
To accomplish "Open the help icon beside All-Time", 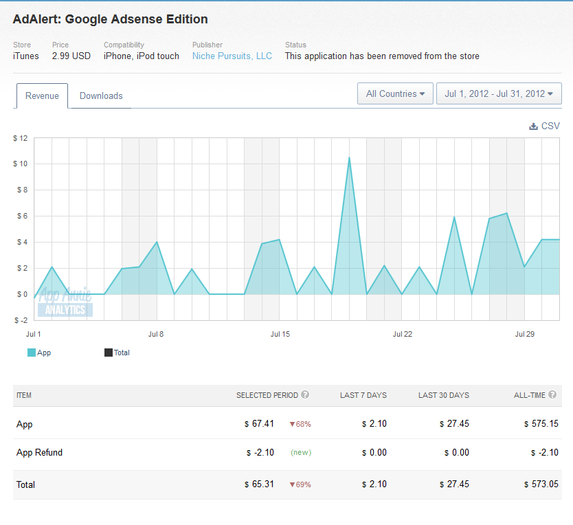I will click(552, 394).
